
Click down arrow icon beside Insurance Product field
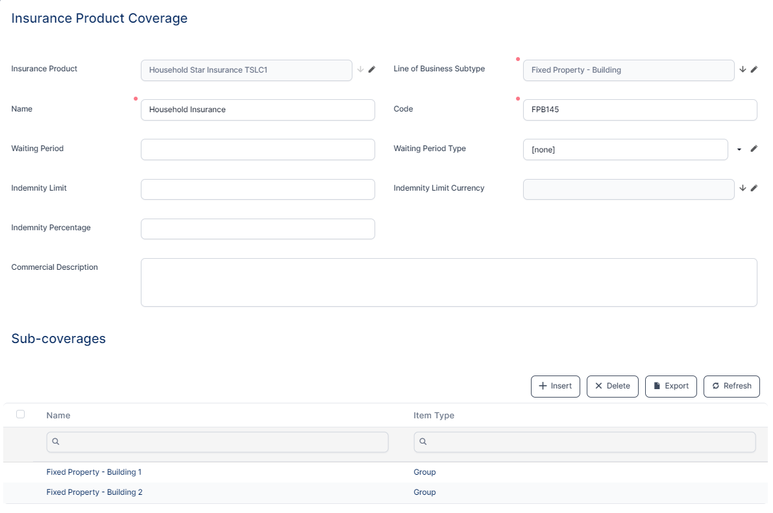click(x=360, y=69)
